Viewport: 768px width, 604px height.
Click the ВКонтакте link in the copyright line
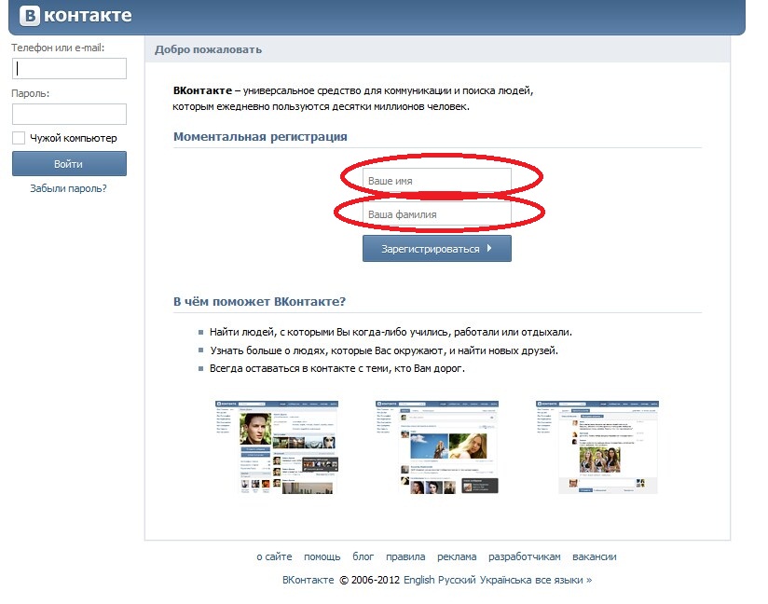click(x=309, y=580)
